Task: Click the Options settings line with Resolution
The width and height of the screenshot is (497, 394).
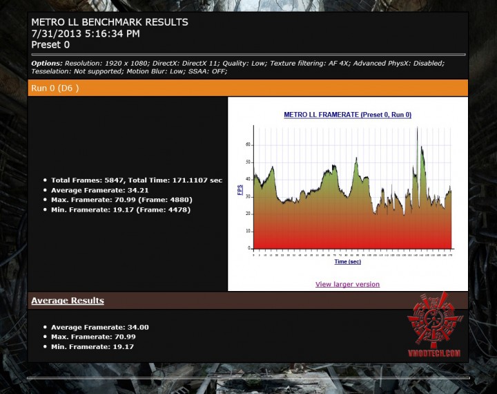Action: (237, 63)
